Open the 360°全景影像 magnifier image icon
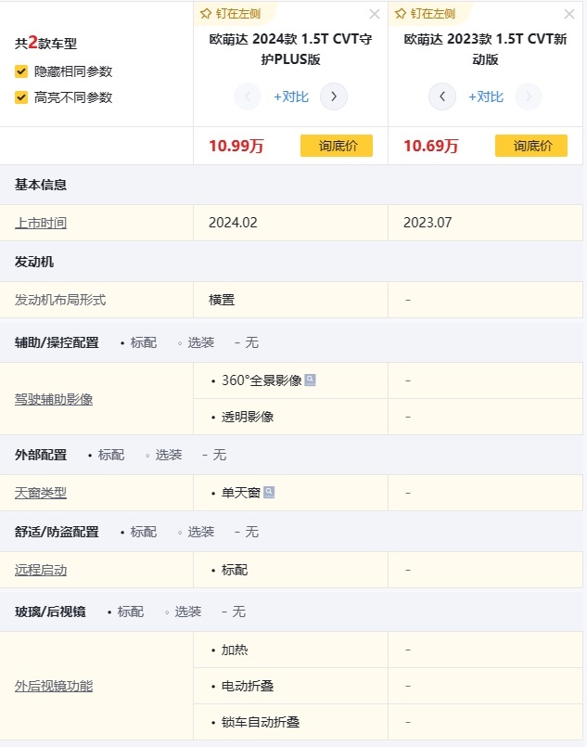This screenshot has width=587, height=747. pos(310,380)
